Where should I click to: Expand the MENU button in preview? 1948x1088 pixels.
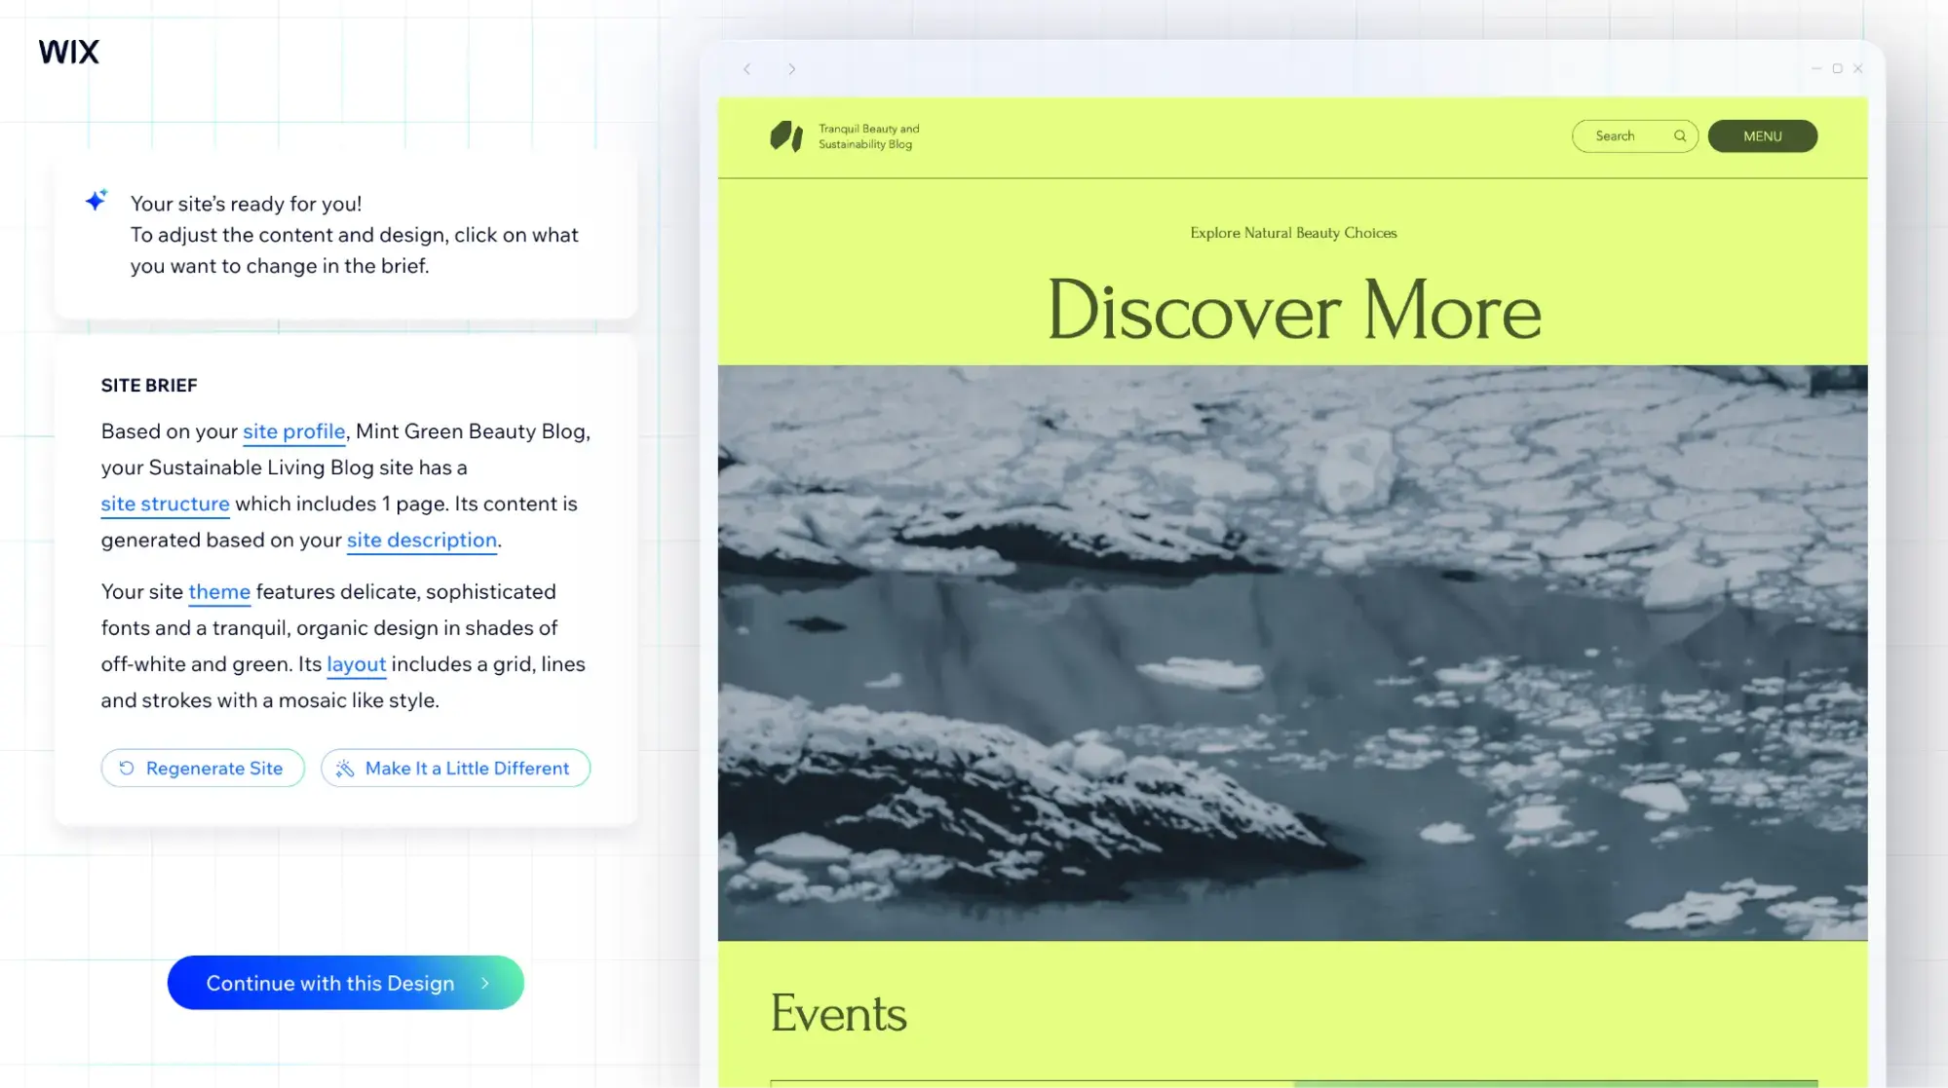(1762, 135)
